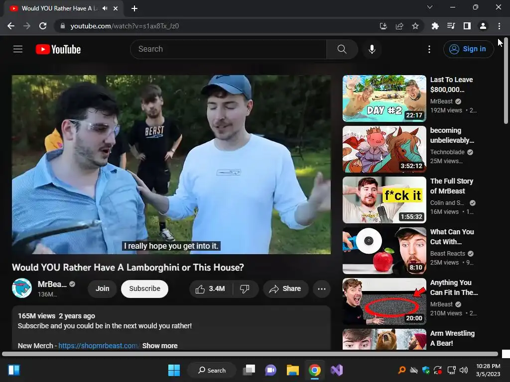This screenshot has width=510, height=382.
Task: Open Task View on taskbar
Action: 249,370
